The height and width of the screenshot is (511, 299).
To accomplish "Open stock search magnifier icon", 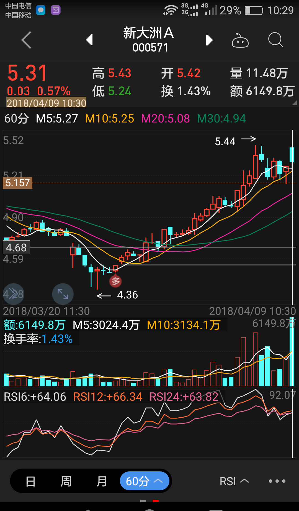I will tap(276, 40).
